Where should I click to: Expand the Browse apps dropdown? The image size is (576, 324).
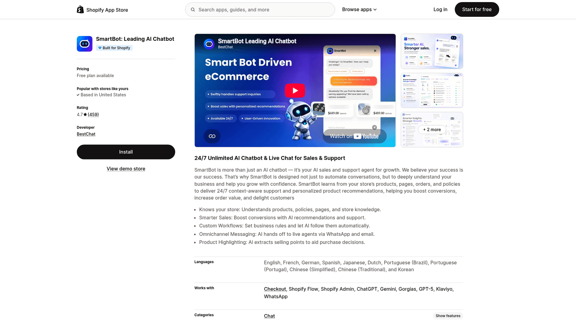point(359,10)
